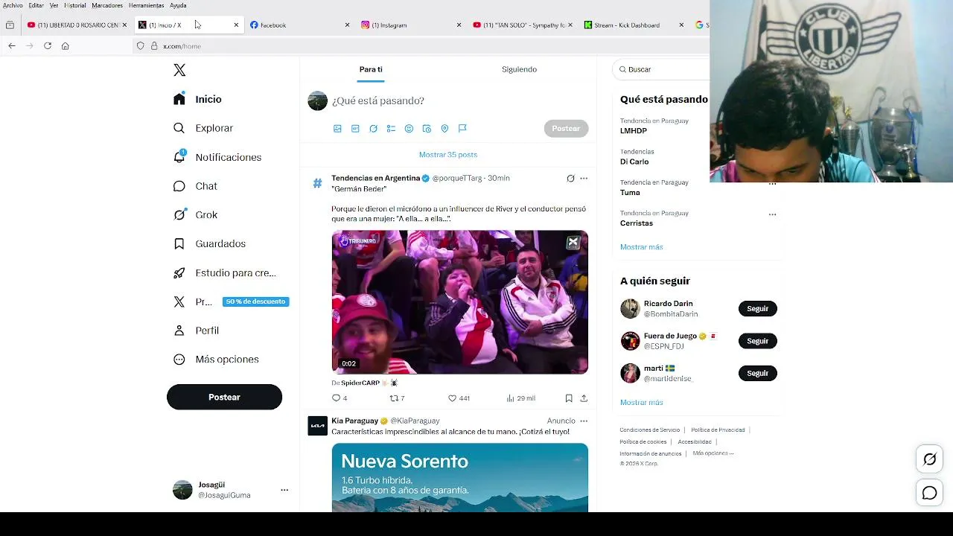This screenshot has height=536, width=953.
Task: Open Perfil page
Action: 196,331
